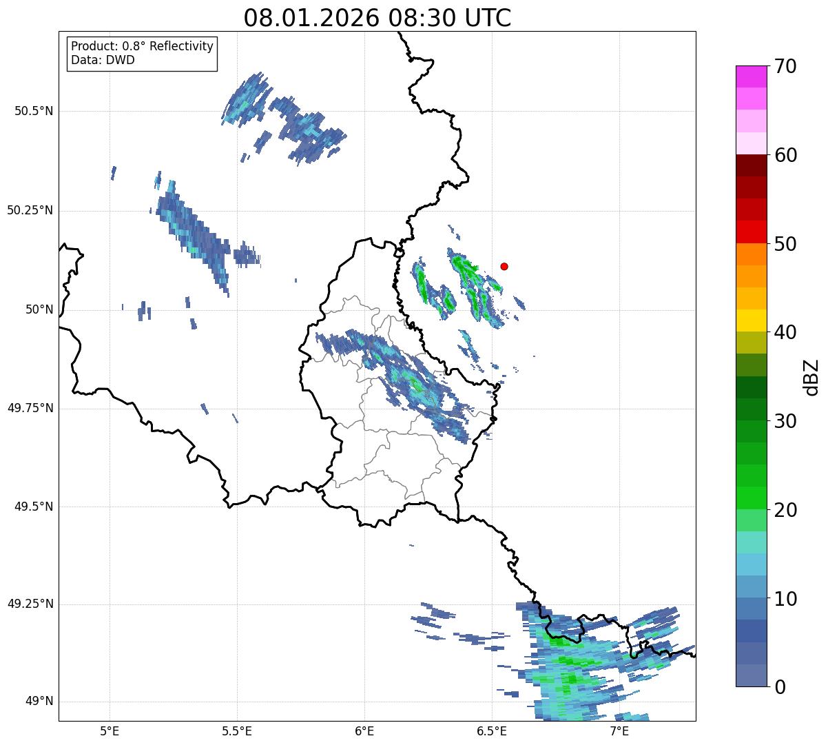Click the 50°N latitude label
This screenshot has width=828, height=745.
[39, 309]
